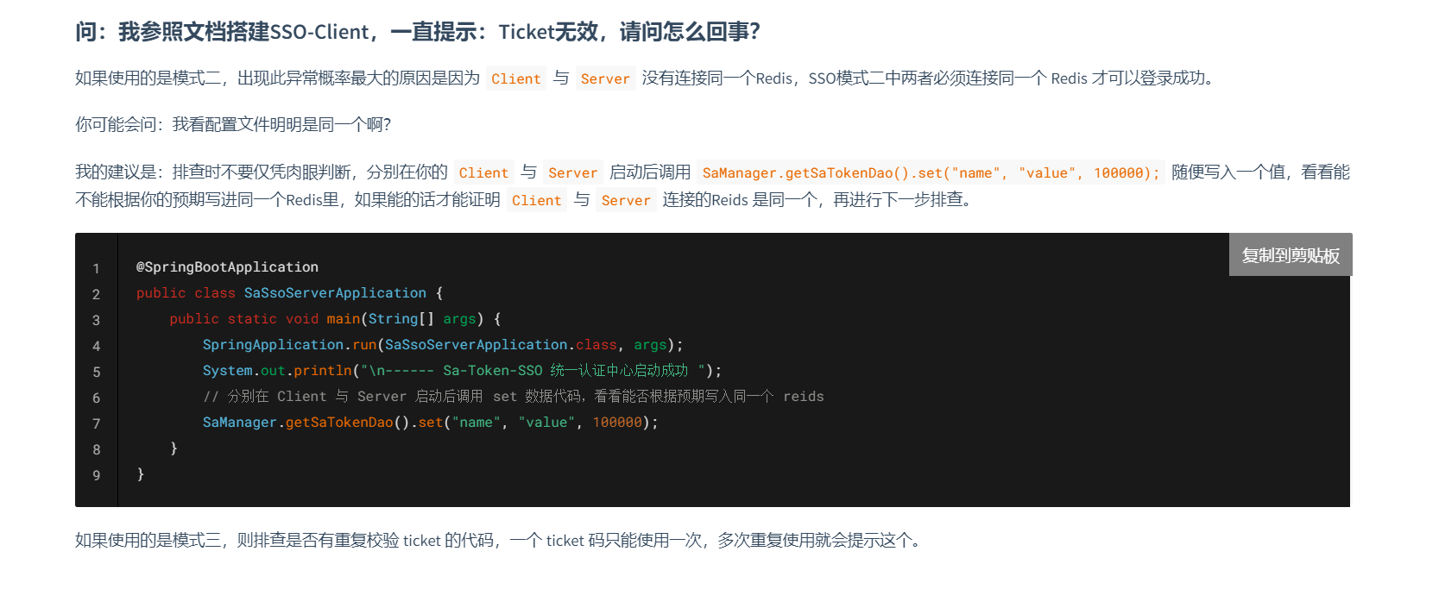Click the first inline code tag 'Server'
This screenshot has width=1439, height=589.
click(x=605, y=78)
